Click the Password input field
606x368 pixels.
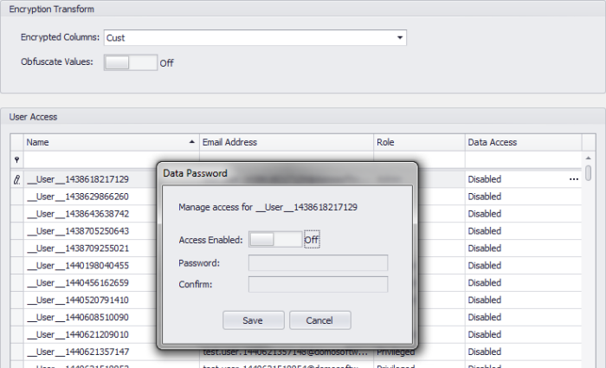(x=318, y=263)
